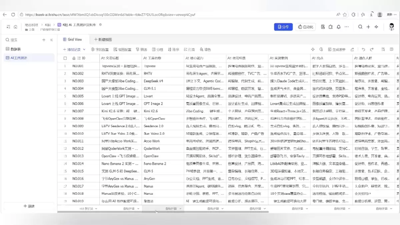Screen dimensions: 400x225
Task: Click the horizontal scrollbar under the table
Action: 163,212
